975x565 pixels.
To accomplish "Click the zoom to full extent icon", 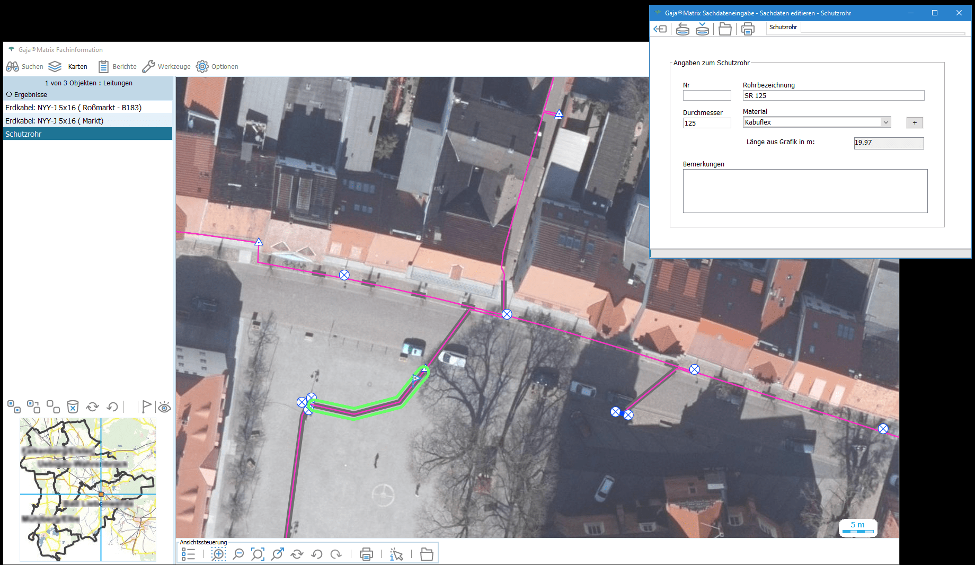I will (x=258, y=554).
